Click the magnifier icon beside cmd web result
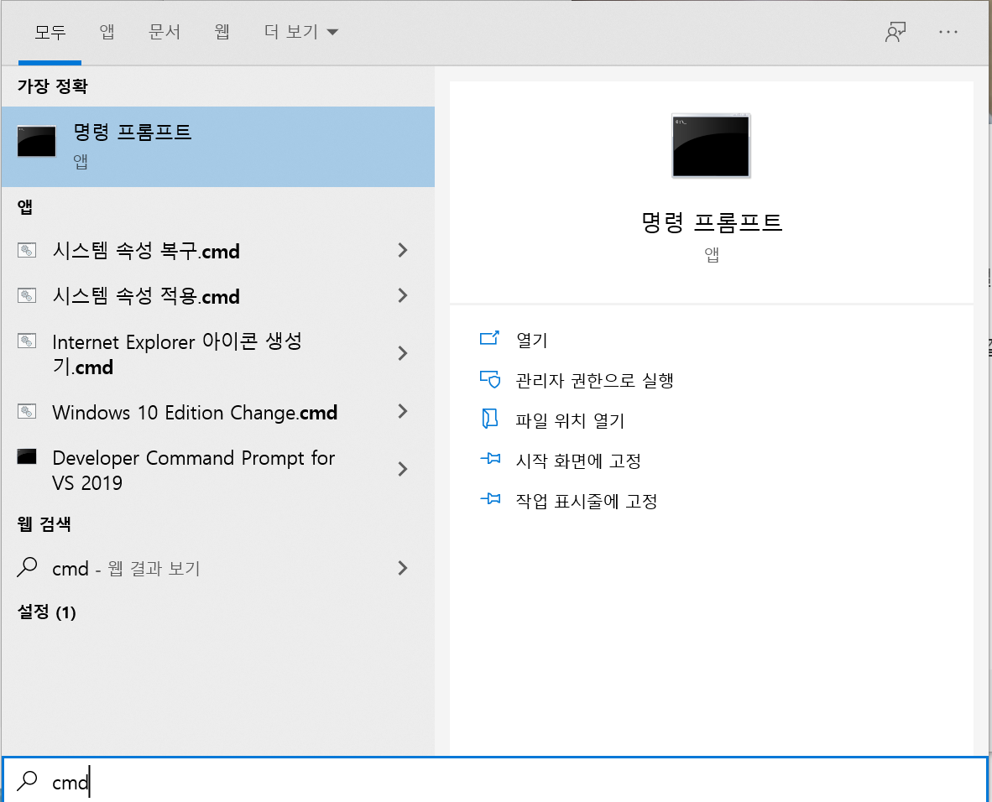Image resolution: width=992 pixels, height=802 pixels. (x=27, y=567)
